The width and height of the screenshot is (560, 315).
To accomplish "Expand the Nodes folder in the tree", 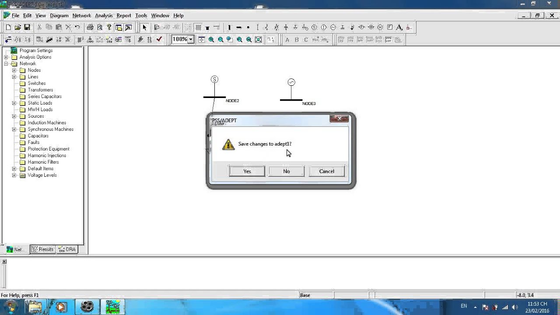I will pos(14,70).
